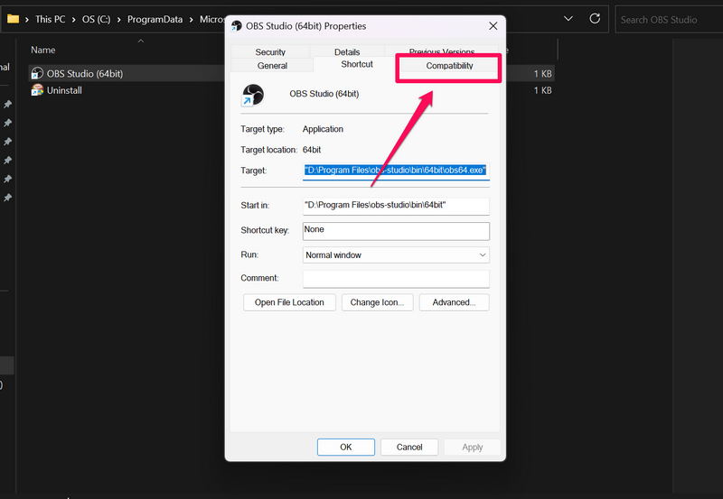
Task: Switch to the Compatibility tab
Action: 449,66
